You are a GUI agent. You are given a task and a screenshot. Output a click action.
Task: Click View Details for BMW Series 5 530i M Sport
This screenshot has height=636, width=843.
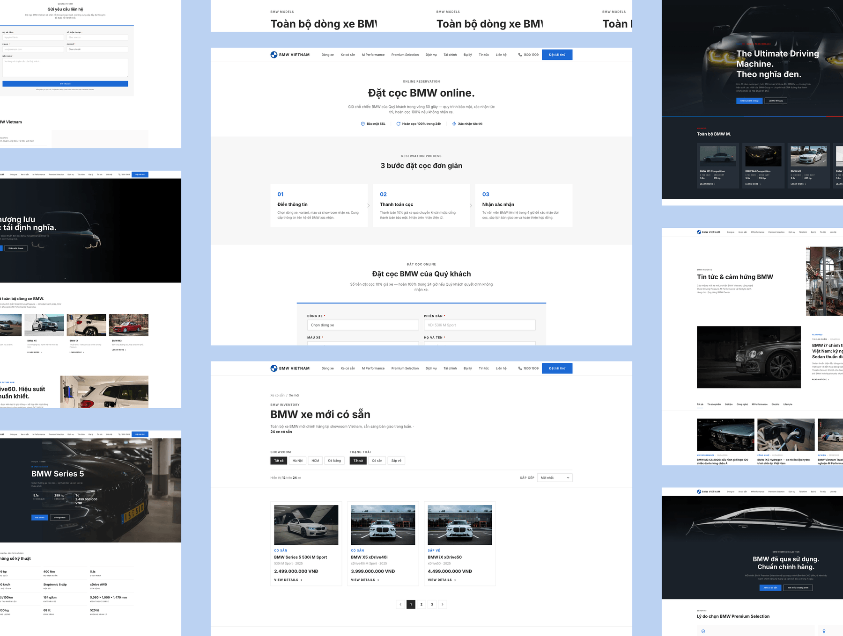[x=288, y=580]
